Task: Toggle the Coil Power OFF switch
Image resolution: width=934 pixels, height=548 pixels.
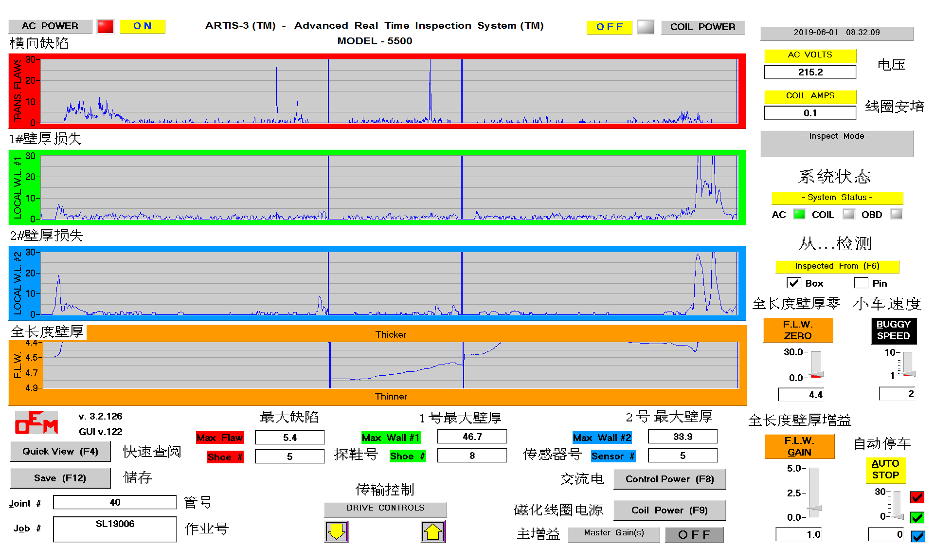Action: [610, 27]
